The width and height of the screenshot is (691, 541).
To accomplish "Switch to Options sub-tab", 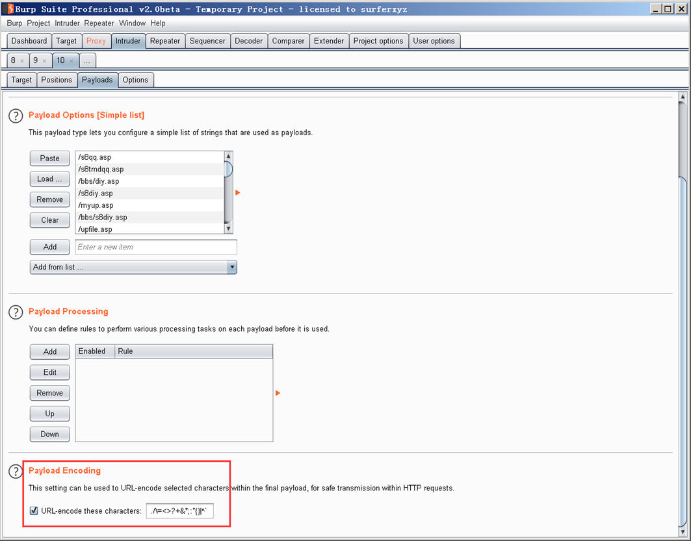I will pyautogui.click(x=135, y=80).
